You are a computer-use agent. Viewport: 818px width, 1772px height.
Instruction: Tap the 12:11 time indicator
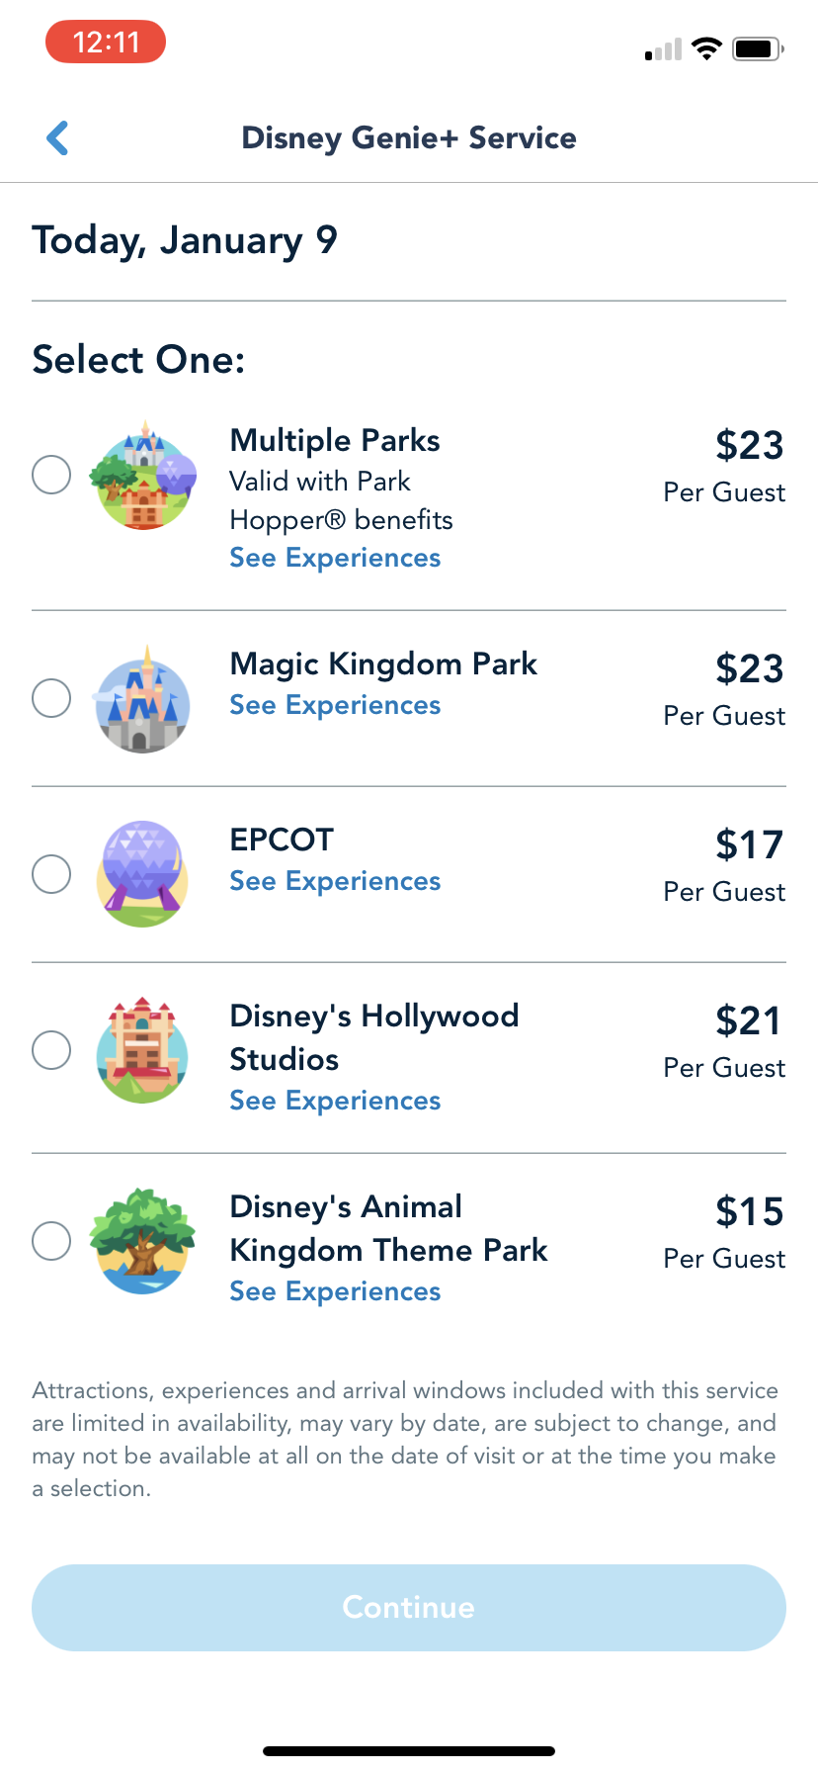[106, 43]
